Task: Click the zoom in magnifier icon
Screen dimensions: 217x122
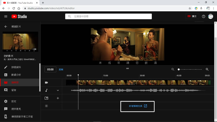Action: point(207,69)
